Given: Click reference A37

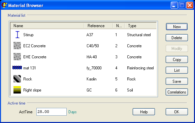Looking at the screenshot, I should click(x=90, y=35).
